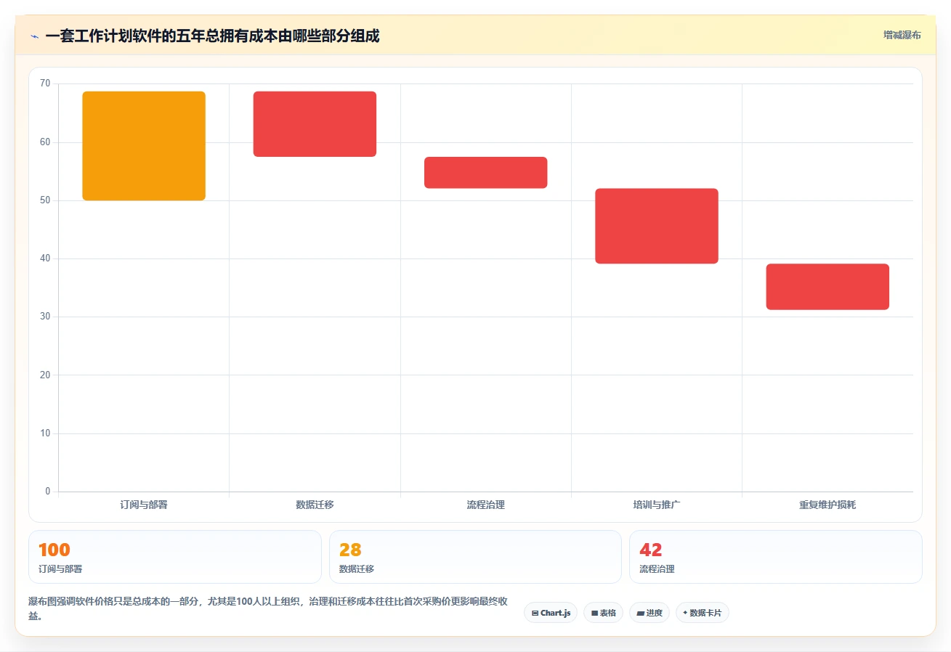Click the red 流程治理 waterfall bar
This screenshot has height=652, width=951.
tap(485, 173)
